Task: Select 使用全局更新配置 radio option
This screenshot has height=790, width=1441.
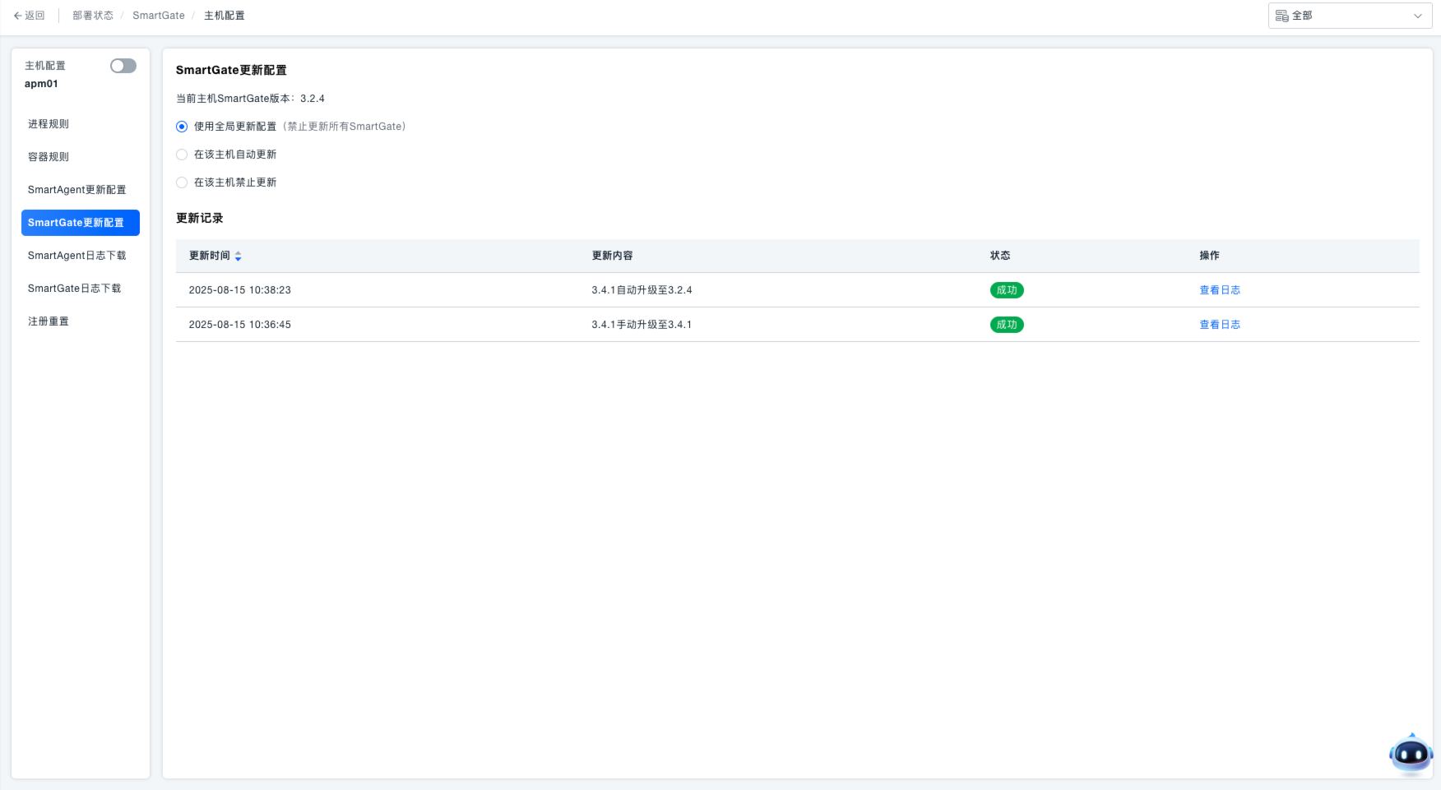Action: click(182, 127)
